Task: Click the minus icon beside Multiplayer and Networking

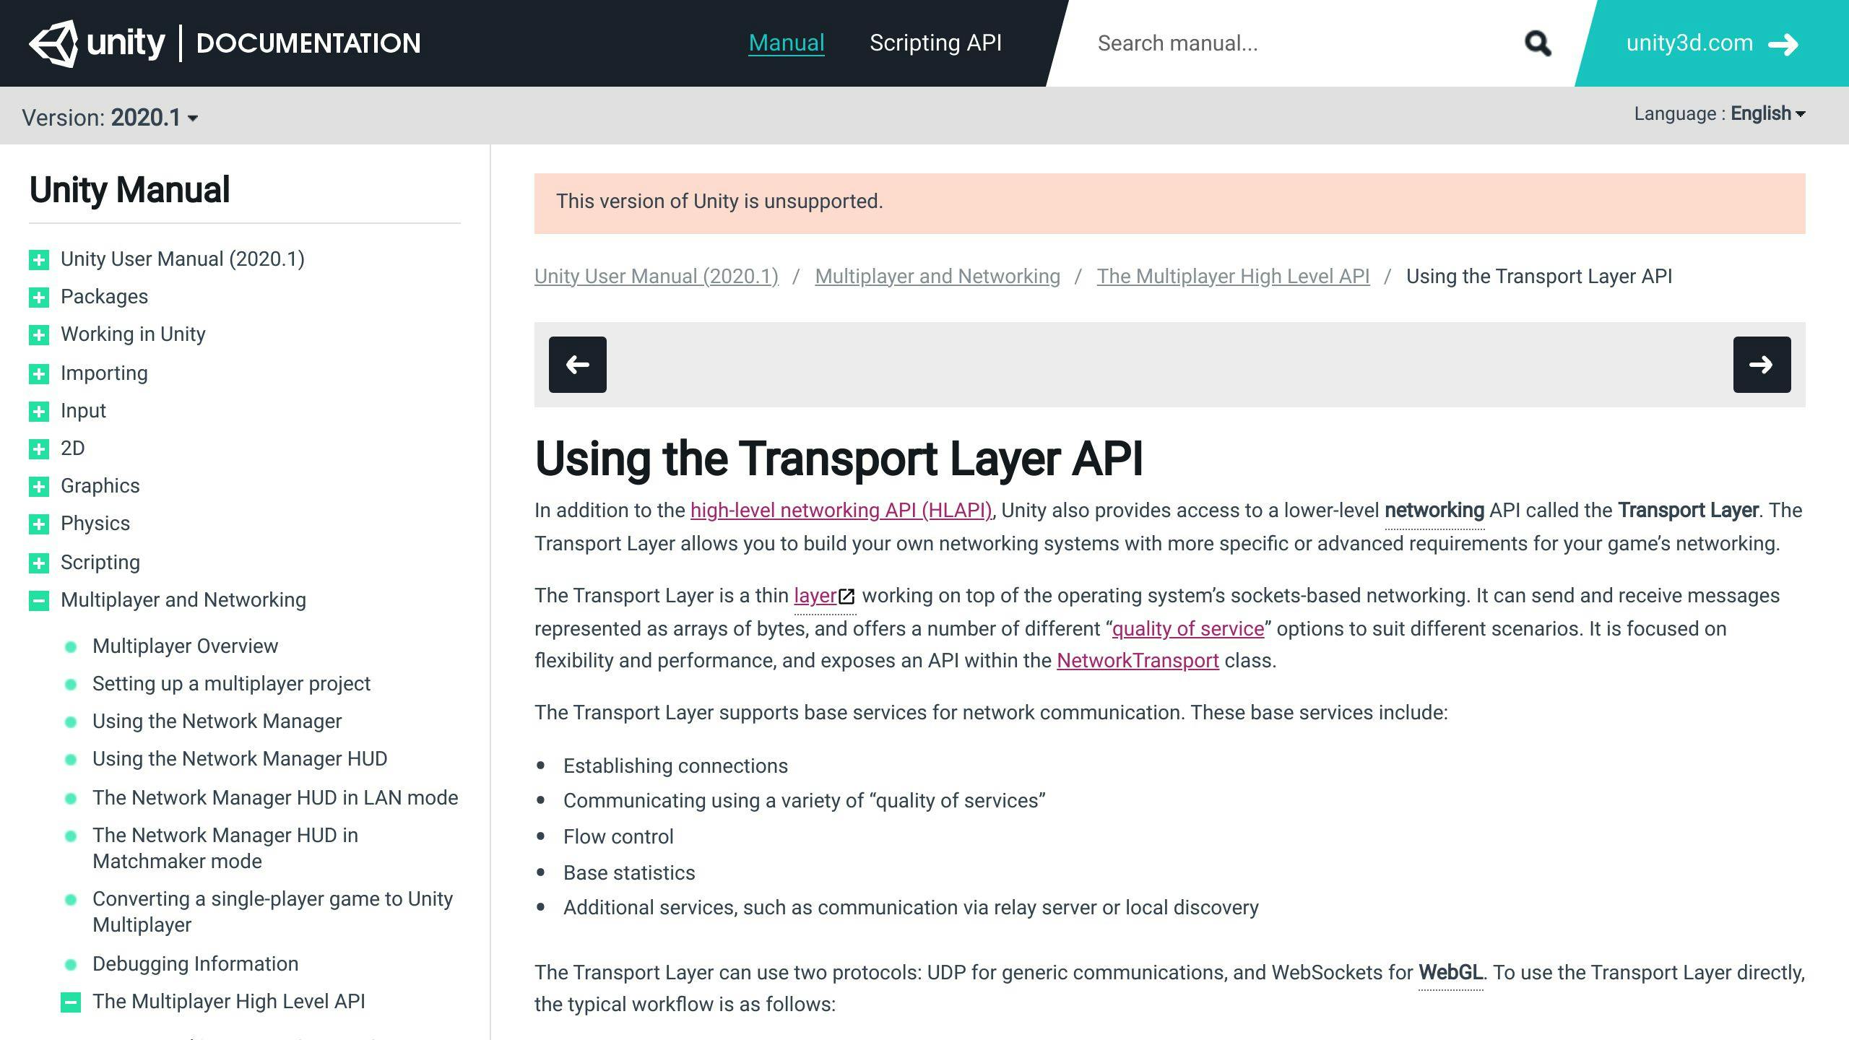Action: pyautogui.click(x=38, y=600)
